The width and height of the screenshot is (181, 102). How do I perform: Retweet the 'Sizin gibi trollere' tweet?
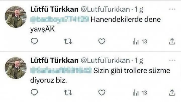[68, 93]
